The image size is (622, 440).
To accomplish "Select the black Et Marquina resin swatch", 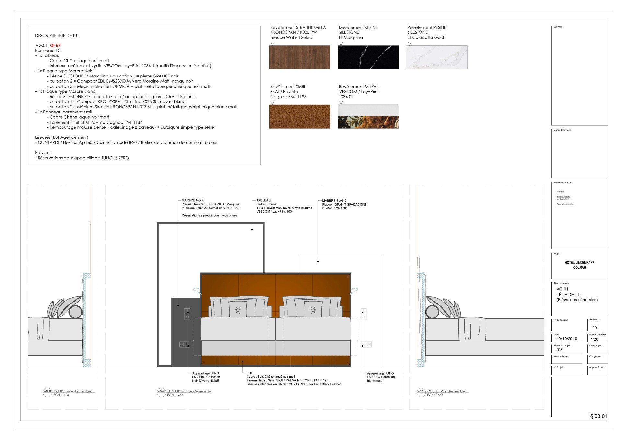I will pos(368,57).
